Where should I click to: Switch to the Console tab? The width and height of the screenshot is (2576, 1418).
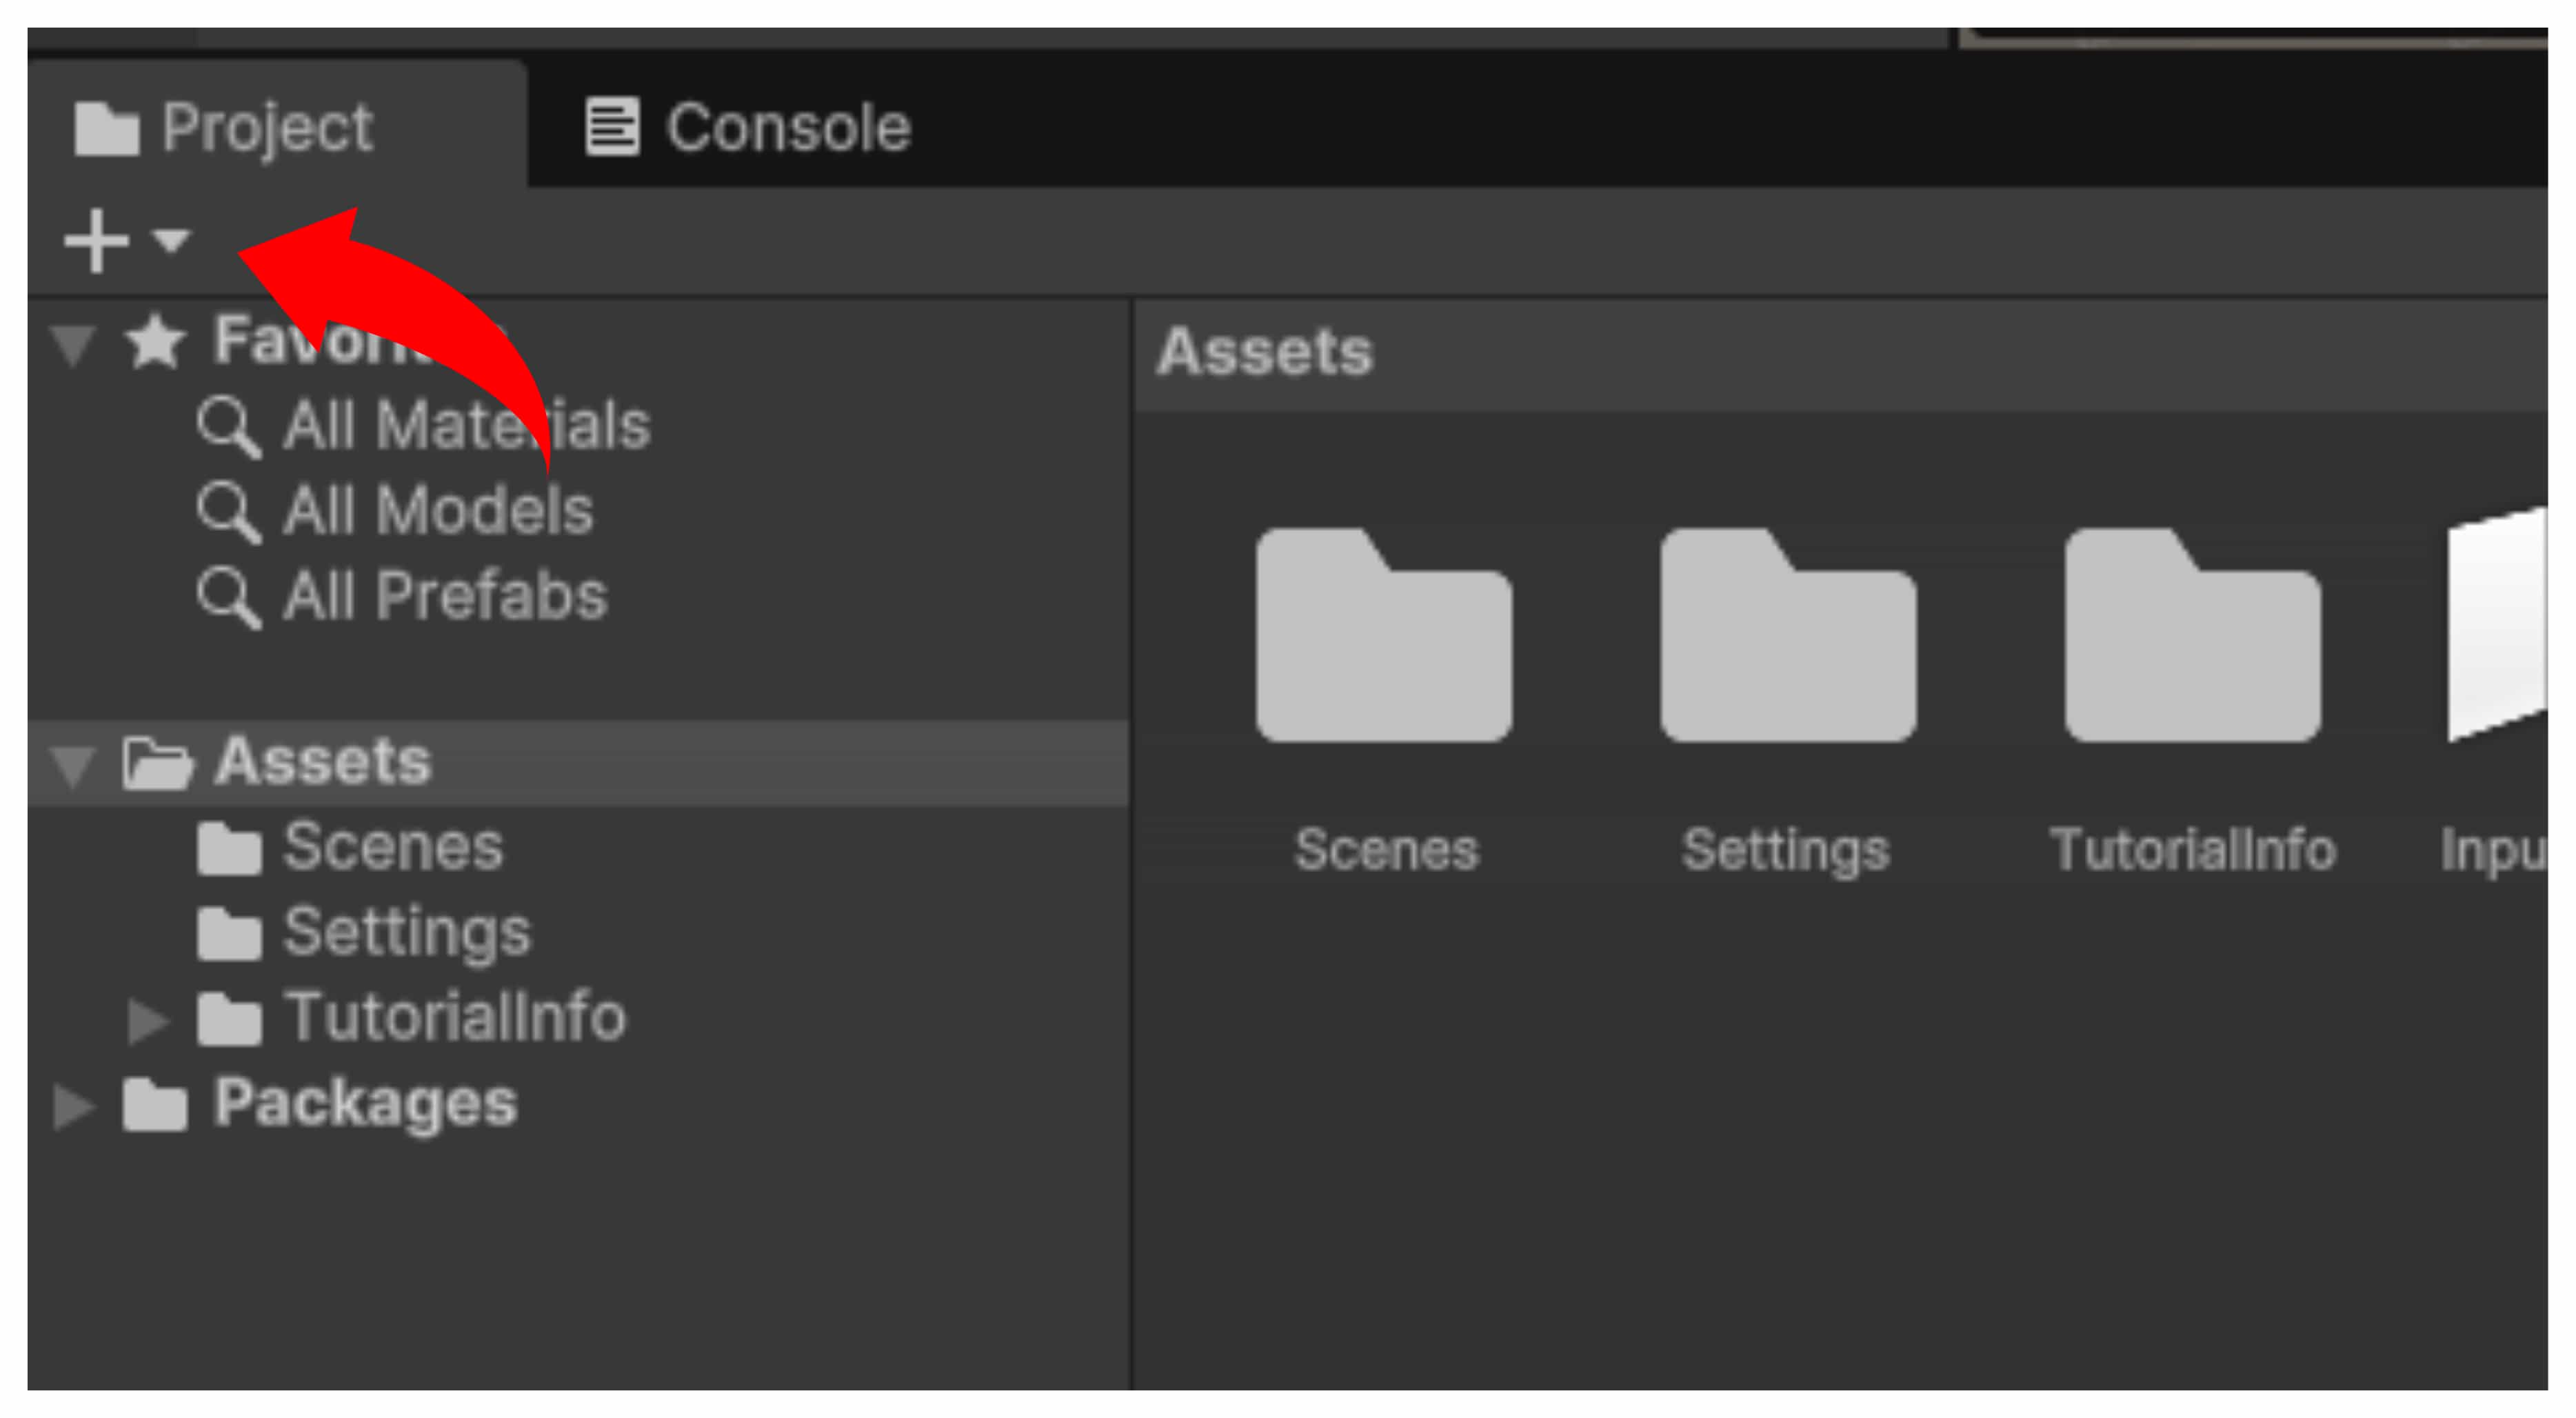coord(748,128)
